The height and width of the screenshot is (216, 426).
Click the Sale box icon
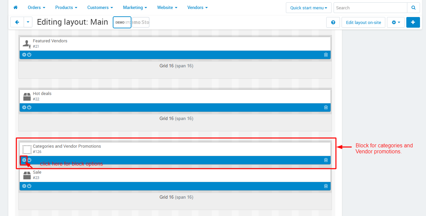click(x=27, y=175)
